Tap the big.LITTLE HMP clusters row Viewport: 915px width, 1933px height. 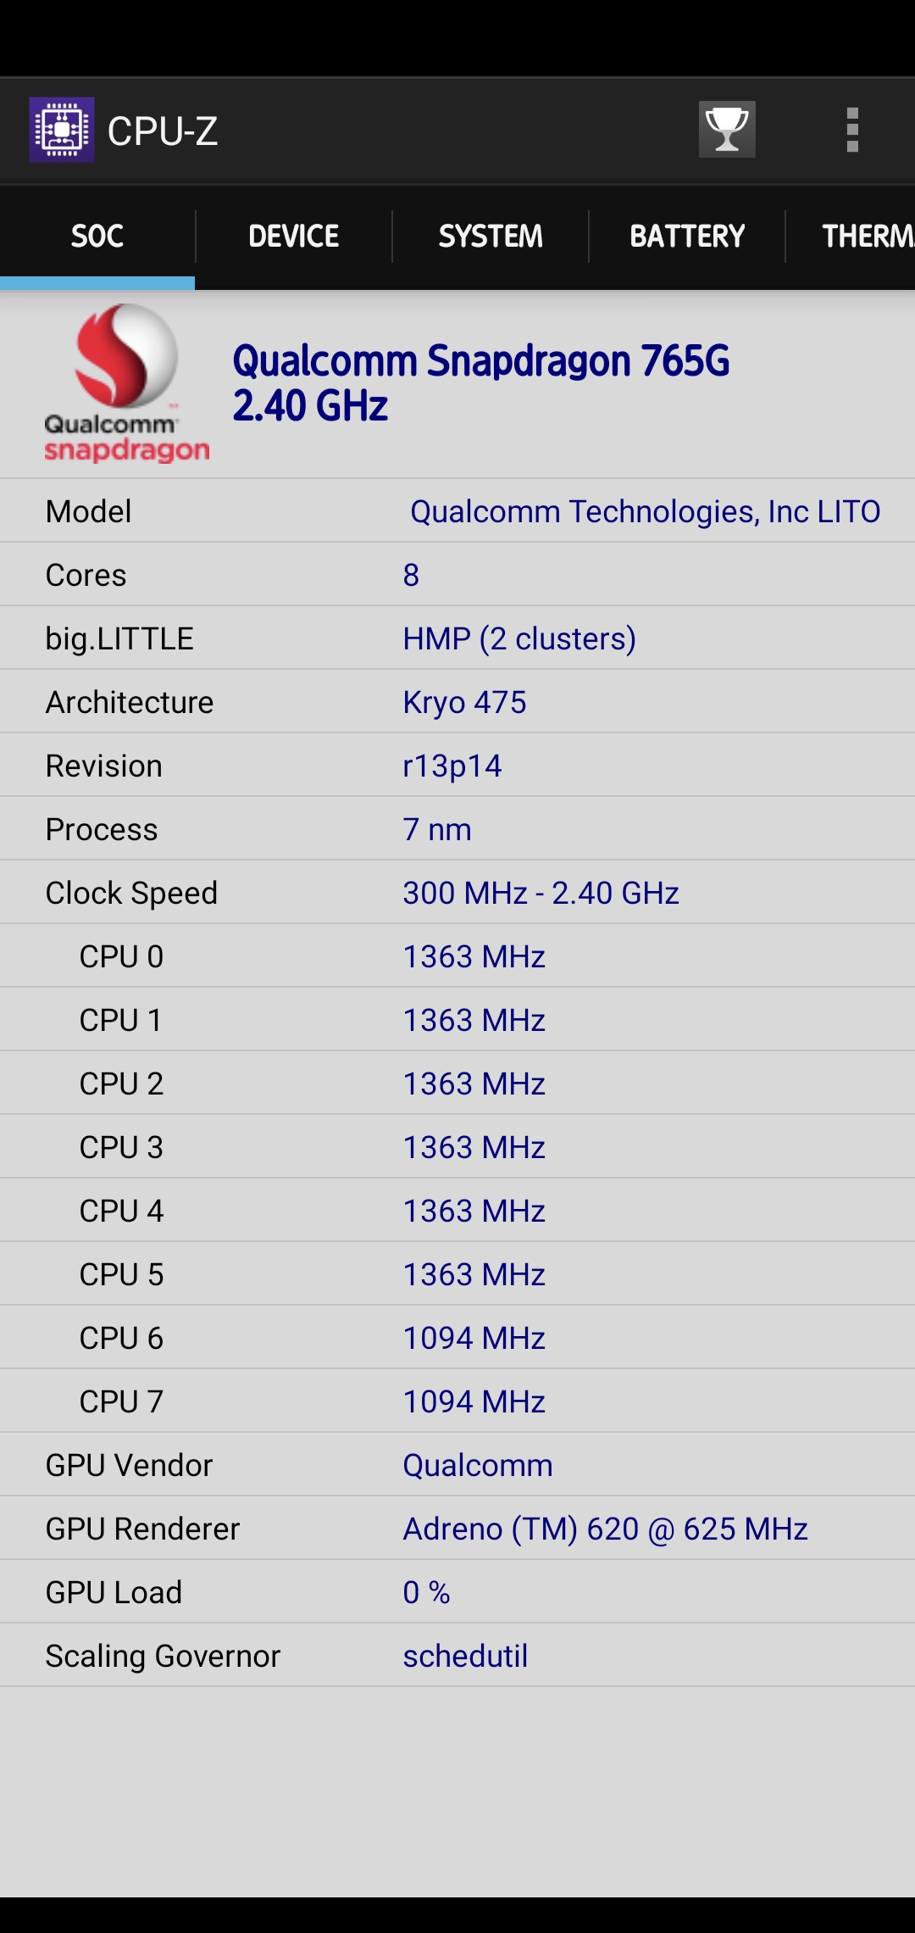(457, 638)
